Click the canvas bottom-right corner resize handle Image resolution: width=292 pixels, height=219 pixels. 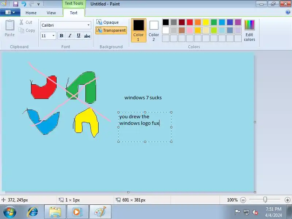coord(255,192)
